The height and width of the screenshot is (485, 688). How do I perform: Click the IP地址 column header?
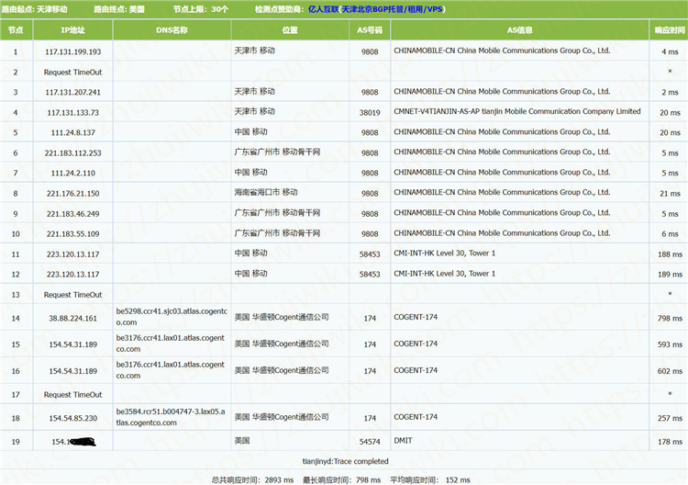click(x=72, y=30)
